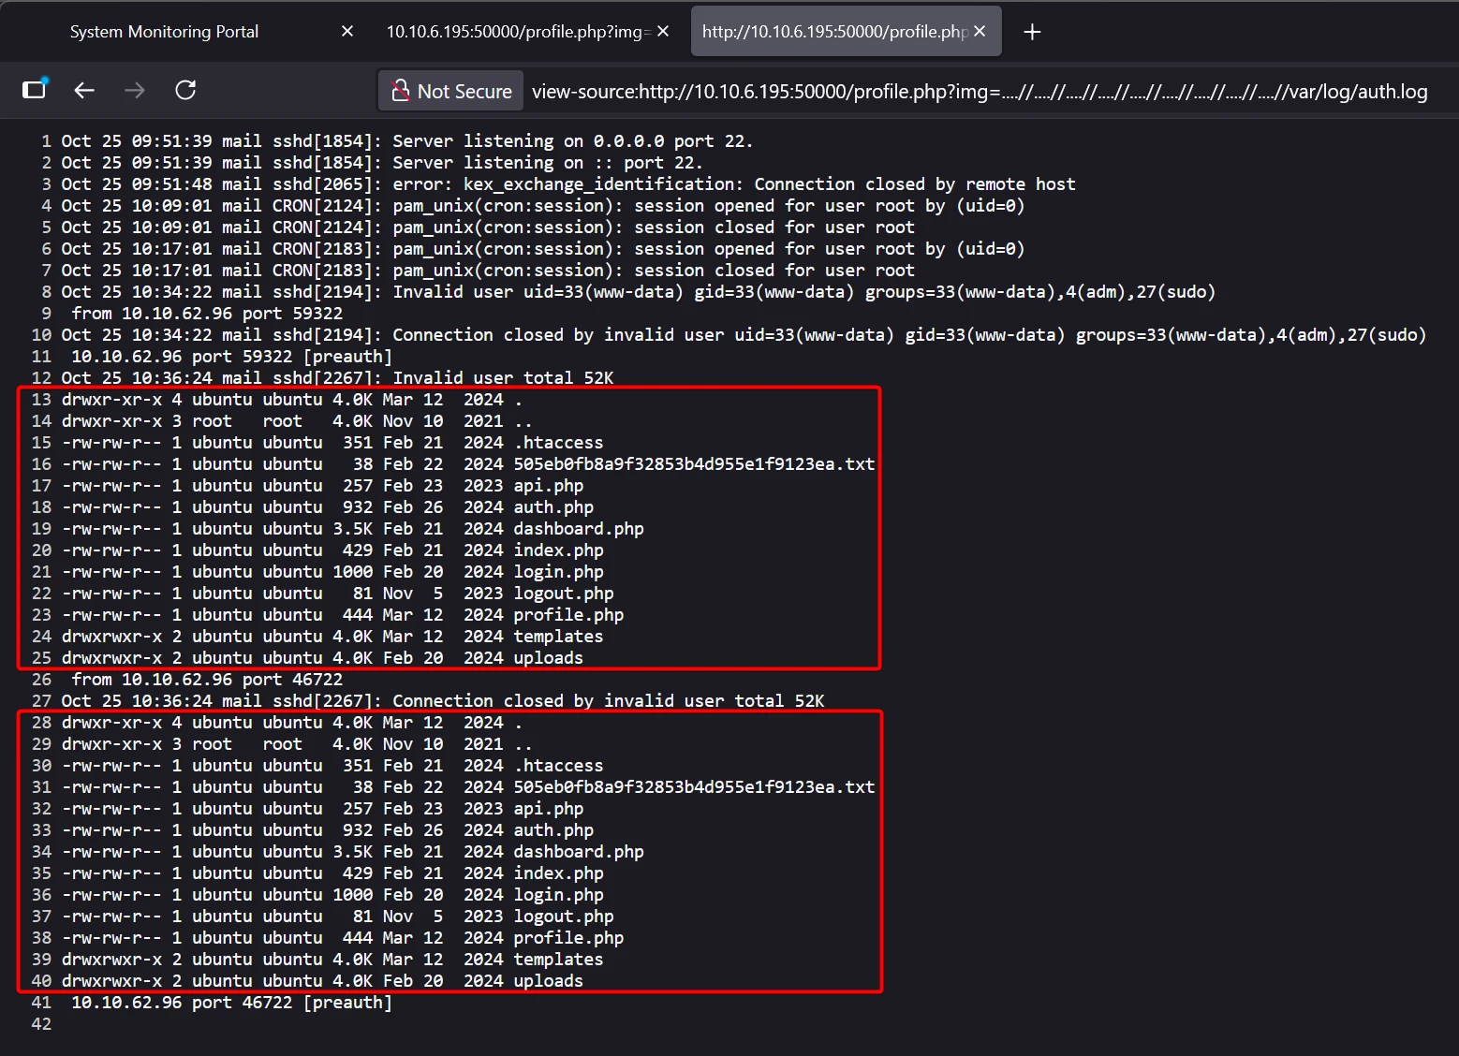Click line number 42 at bottom
The height and width of the screenshot is (1056, 1459).
coord(41,1024)
